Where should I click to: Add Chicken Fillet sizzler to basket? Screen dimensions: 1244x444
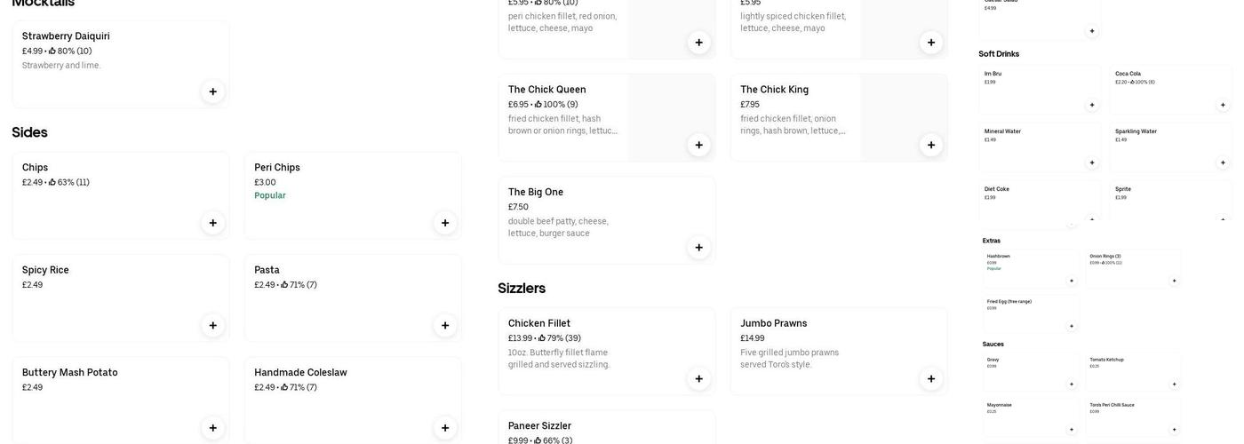coord(699,379)
